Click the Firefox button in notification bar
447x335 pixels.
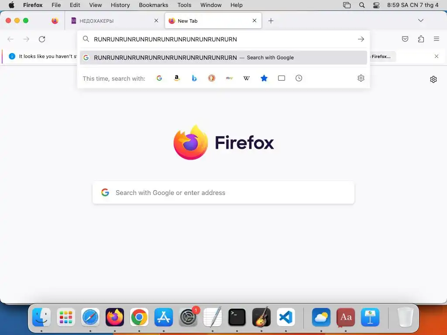click(x=382, y=56)
